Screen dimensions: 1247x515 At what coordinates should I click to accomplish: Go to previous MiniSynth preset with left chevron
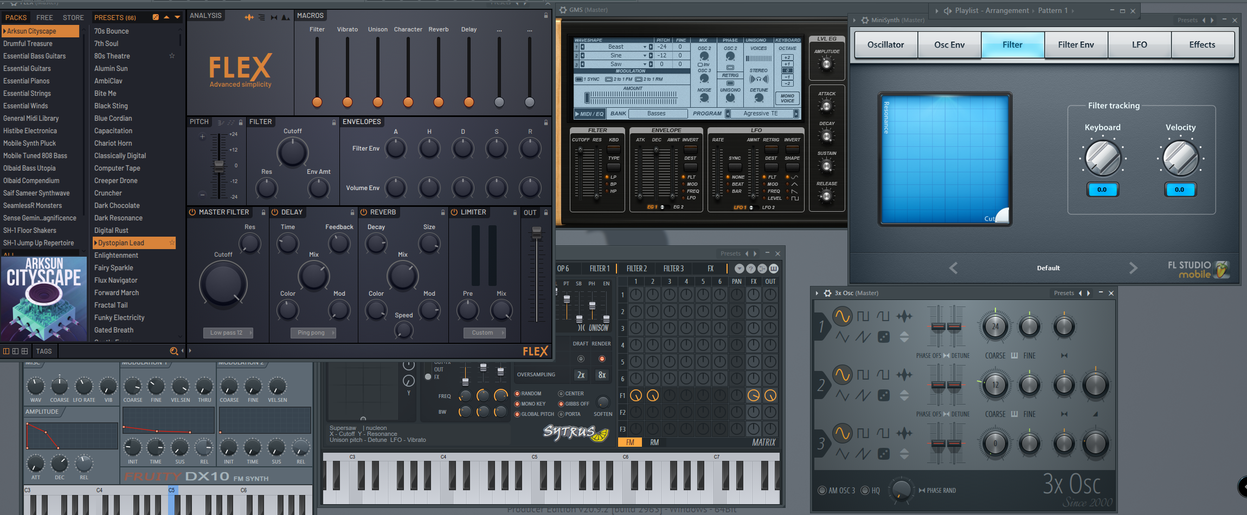click(953, 268)
